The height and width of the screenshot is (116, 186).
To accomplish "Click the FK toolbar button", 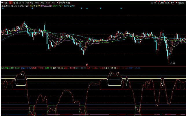I will pos(155,3).
